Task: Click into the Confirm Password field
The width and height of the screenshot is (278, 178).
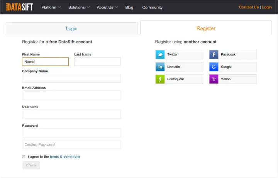Action: click(71, 145)
